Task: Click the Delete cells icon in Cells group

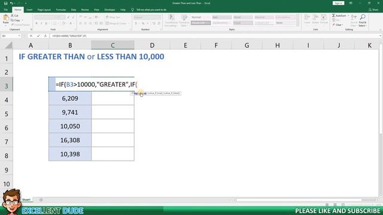Action: point(315,17)
